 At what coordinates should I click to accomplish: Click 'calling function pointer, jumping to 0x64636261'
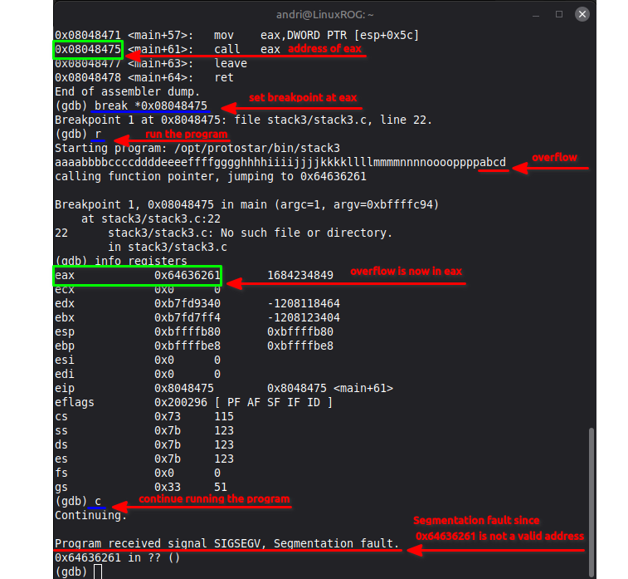click(x=211, y=176)
